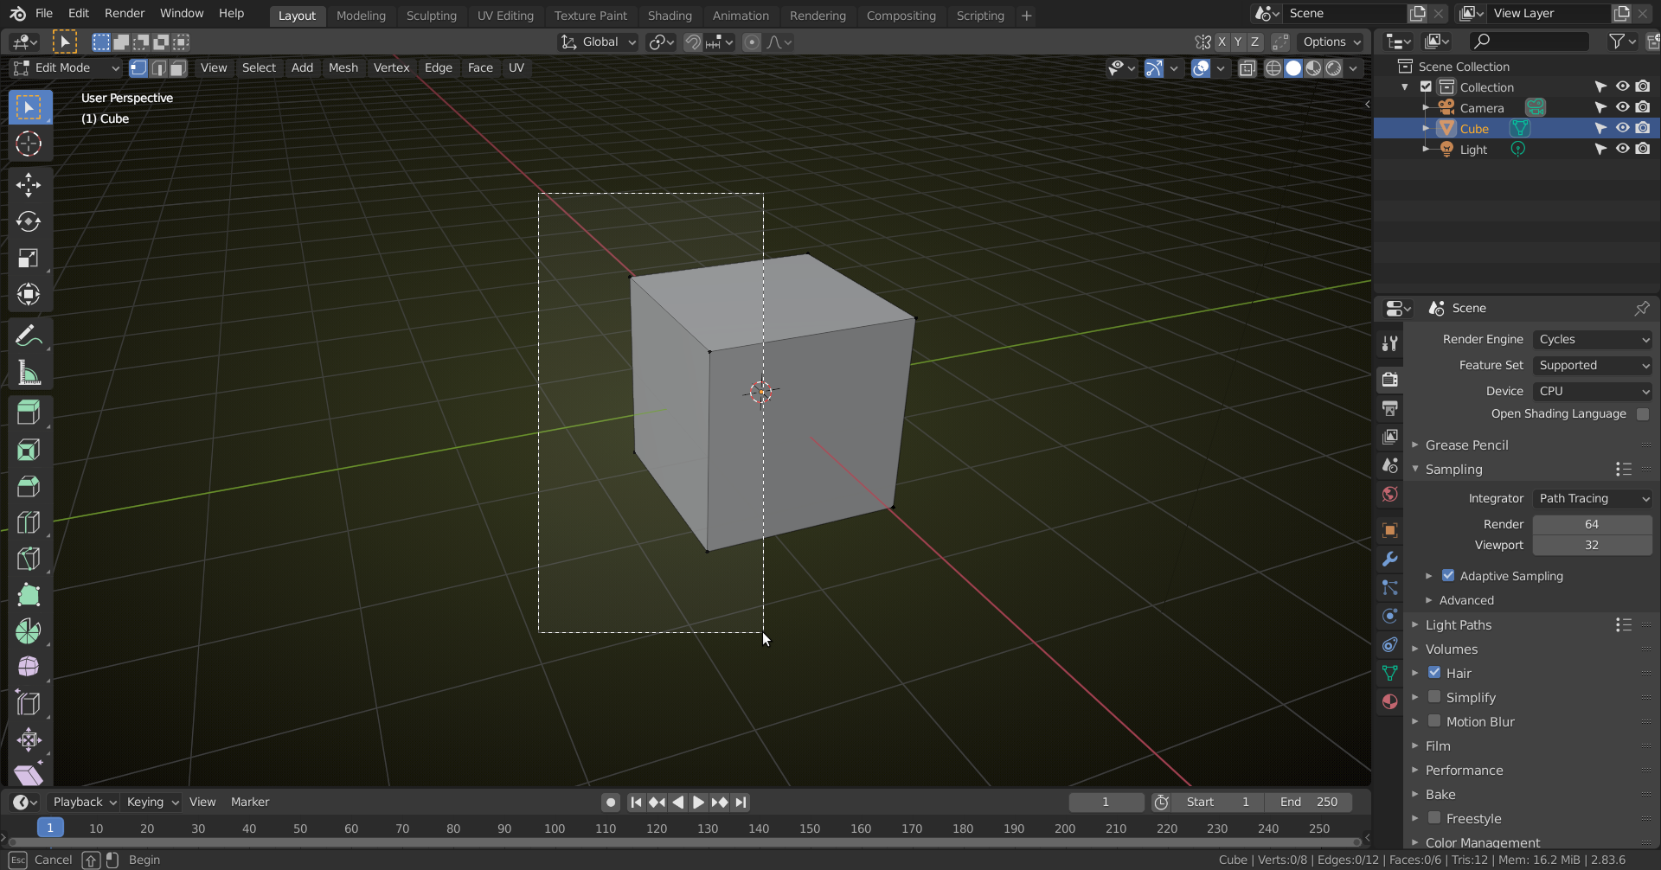Switch to the Shading workspace tab

coord(670,16)
